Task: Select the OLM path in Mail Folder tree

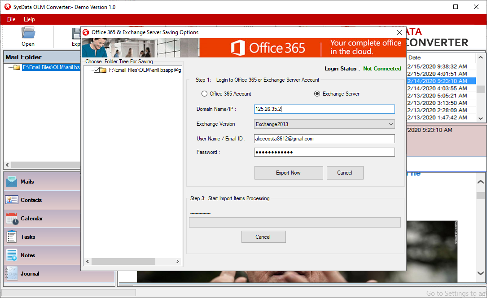Action: pyautogui.click(x=51, y=67)
